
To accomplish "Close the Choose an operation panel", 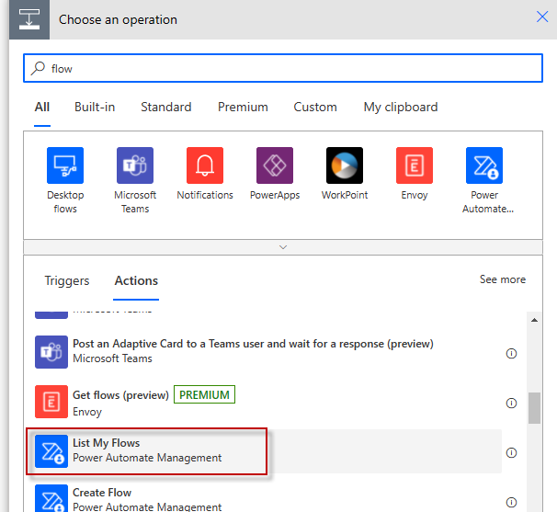I will point(542,17).
